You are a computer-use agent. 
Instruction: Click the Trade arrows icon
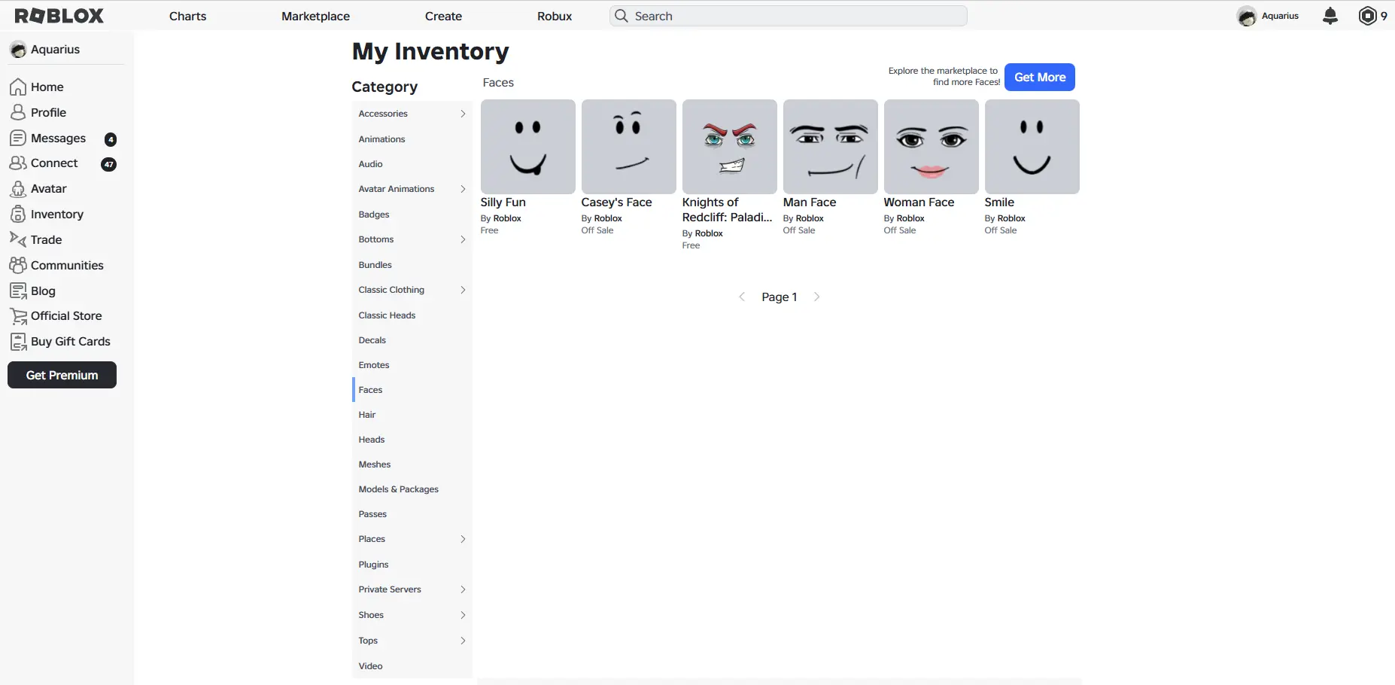18,239
